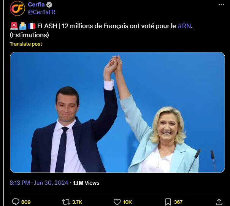This screenshot has height=206, width=230.
Task: Click the Cerfia display name
Action: pos(36,5)
